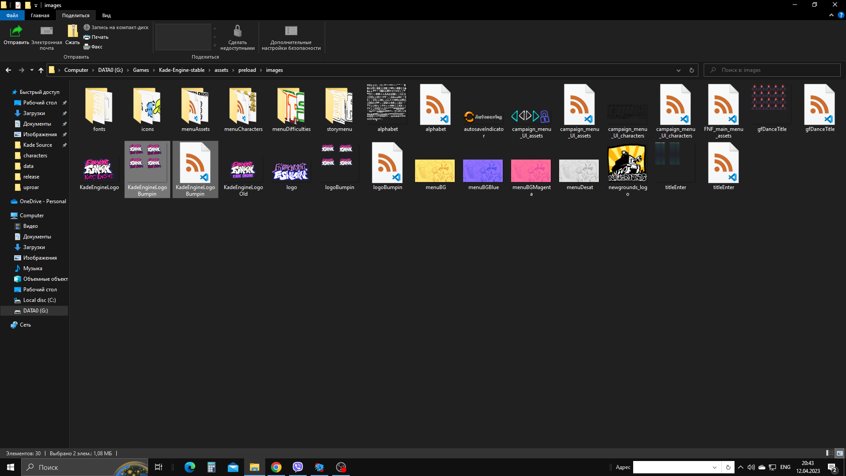Open recent locations dropdown arrow
Viewport: 846px width, 476px height.
point(32,70)
